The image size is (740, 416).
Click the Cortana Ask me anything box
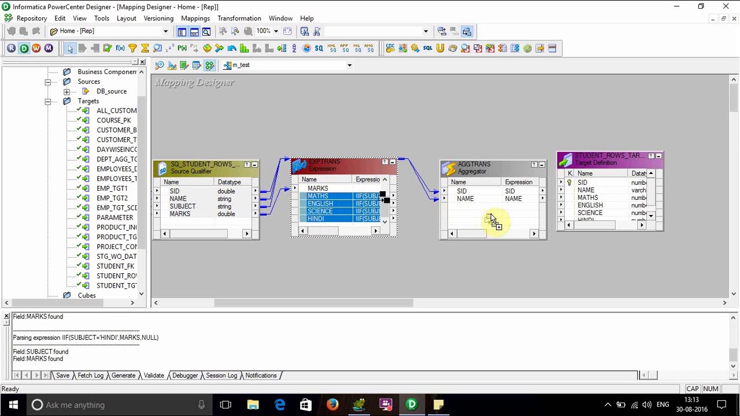coord(118,405)
